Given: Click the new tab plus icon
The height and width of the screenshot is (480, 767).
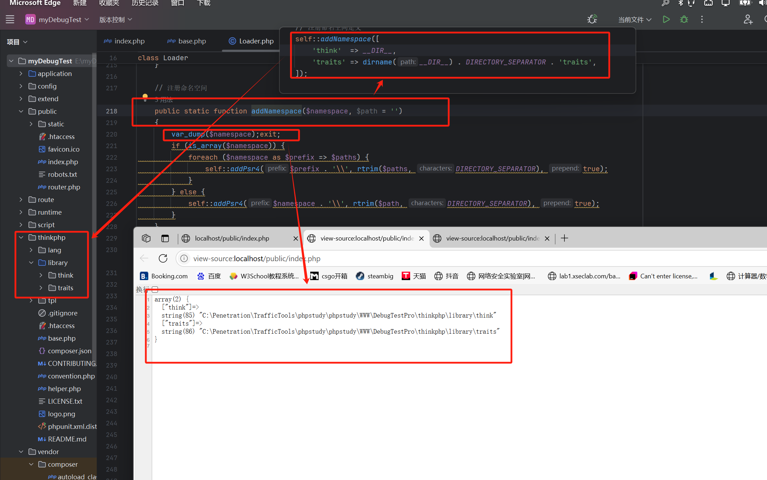Looking at the screenshot, I should click(x=564, y=238).
